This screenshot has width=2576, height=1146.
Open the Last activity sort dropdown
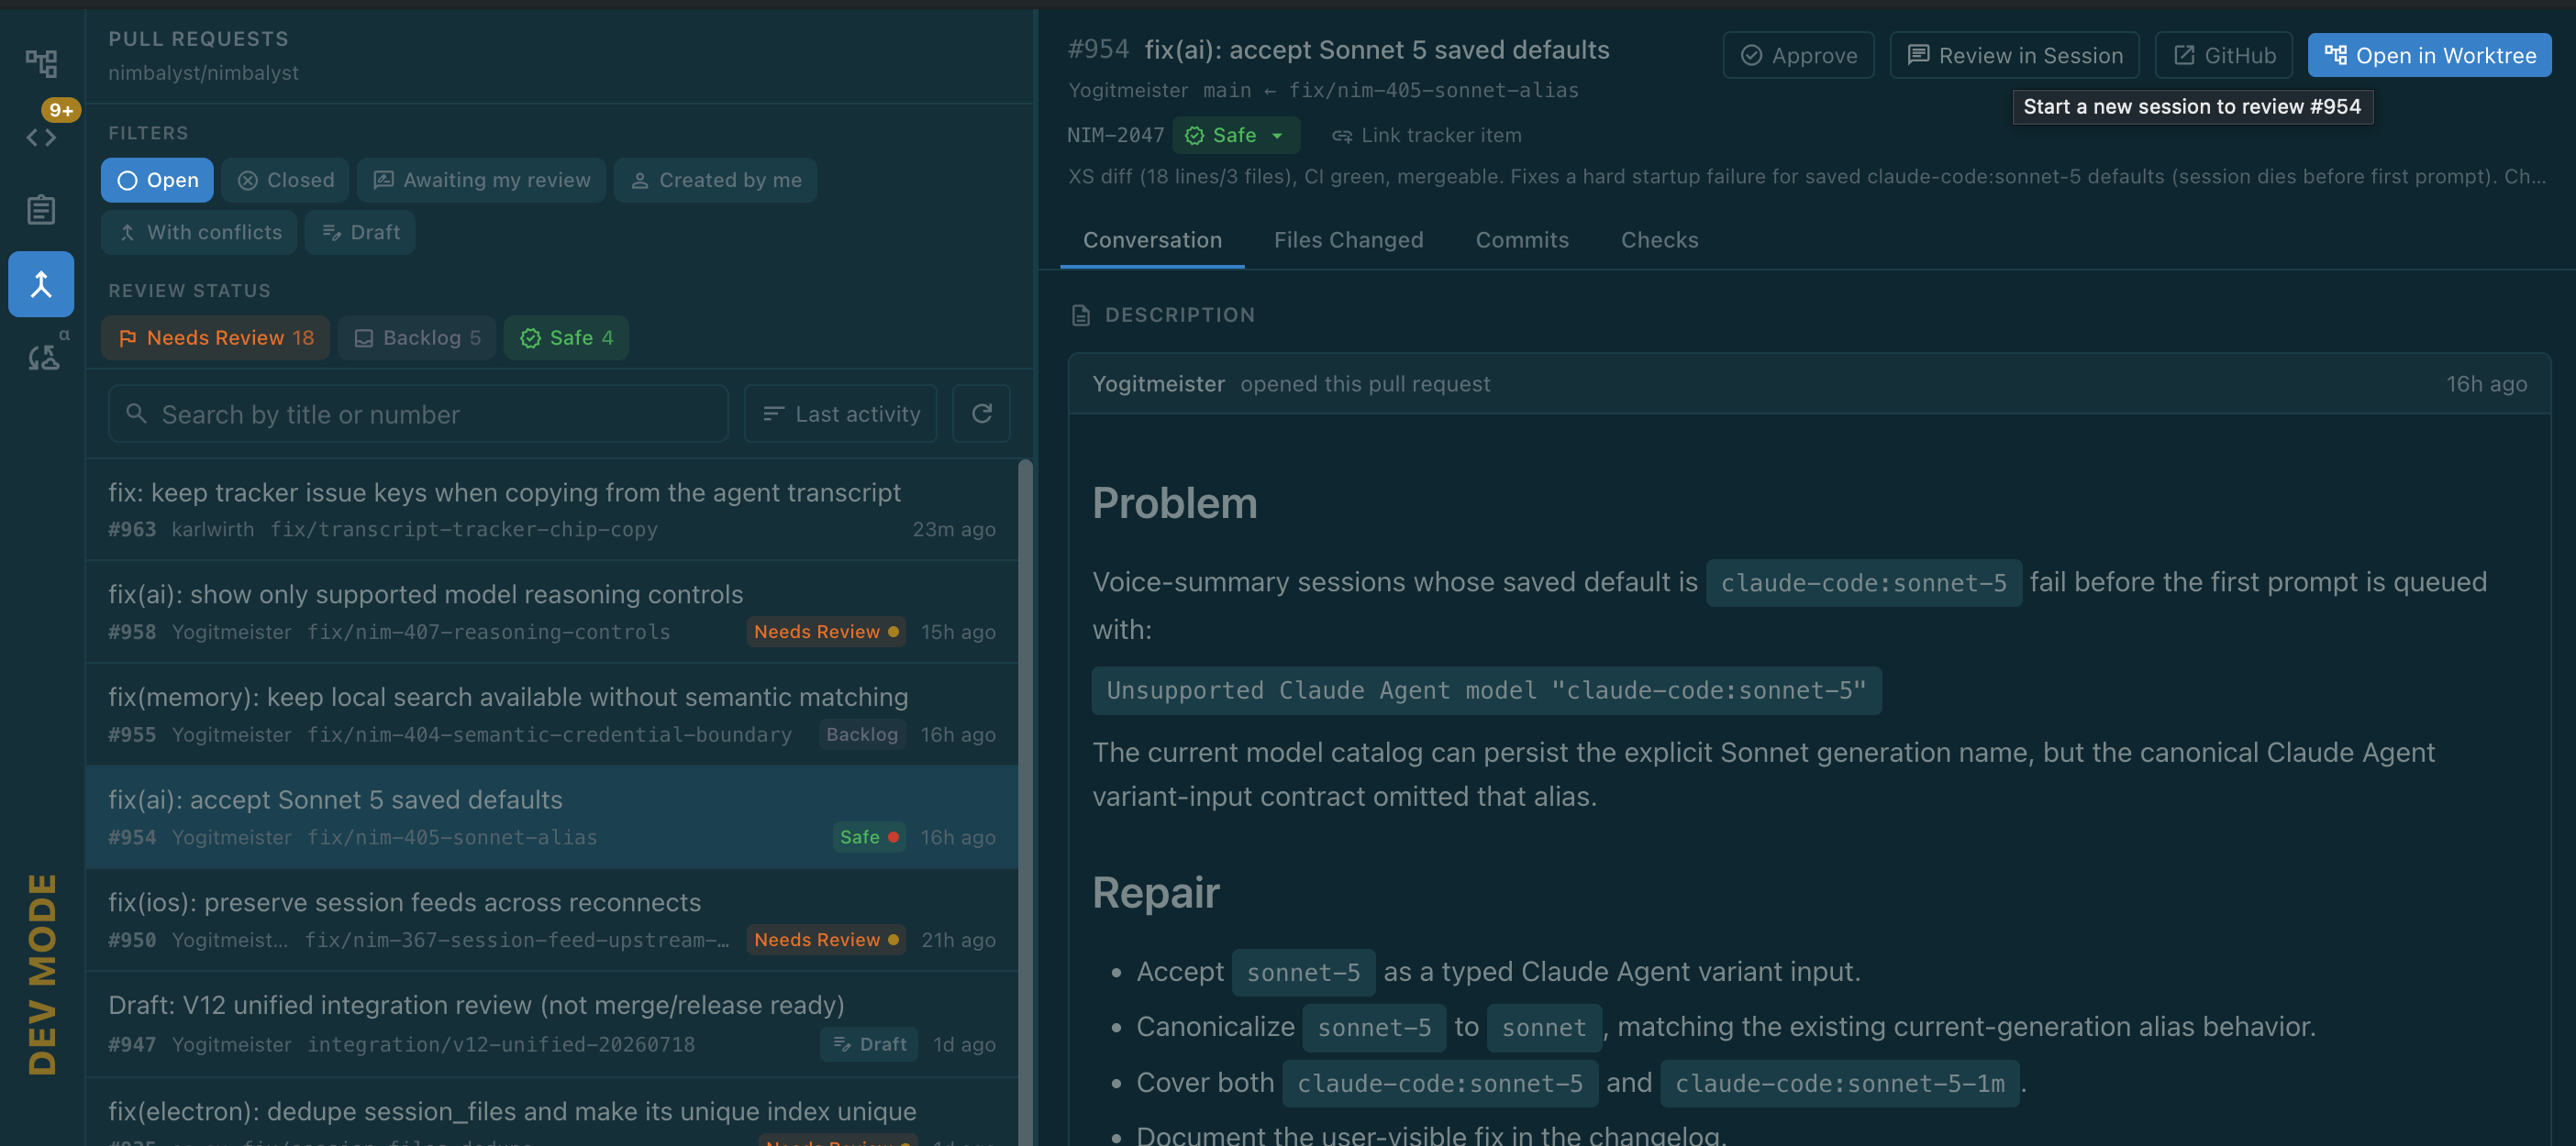[x=840, y=413]
